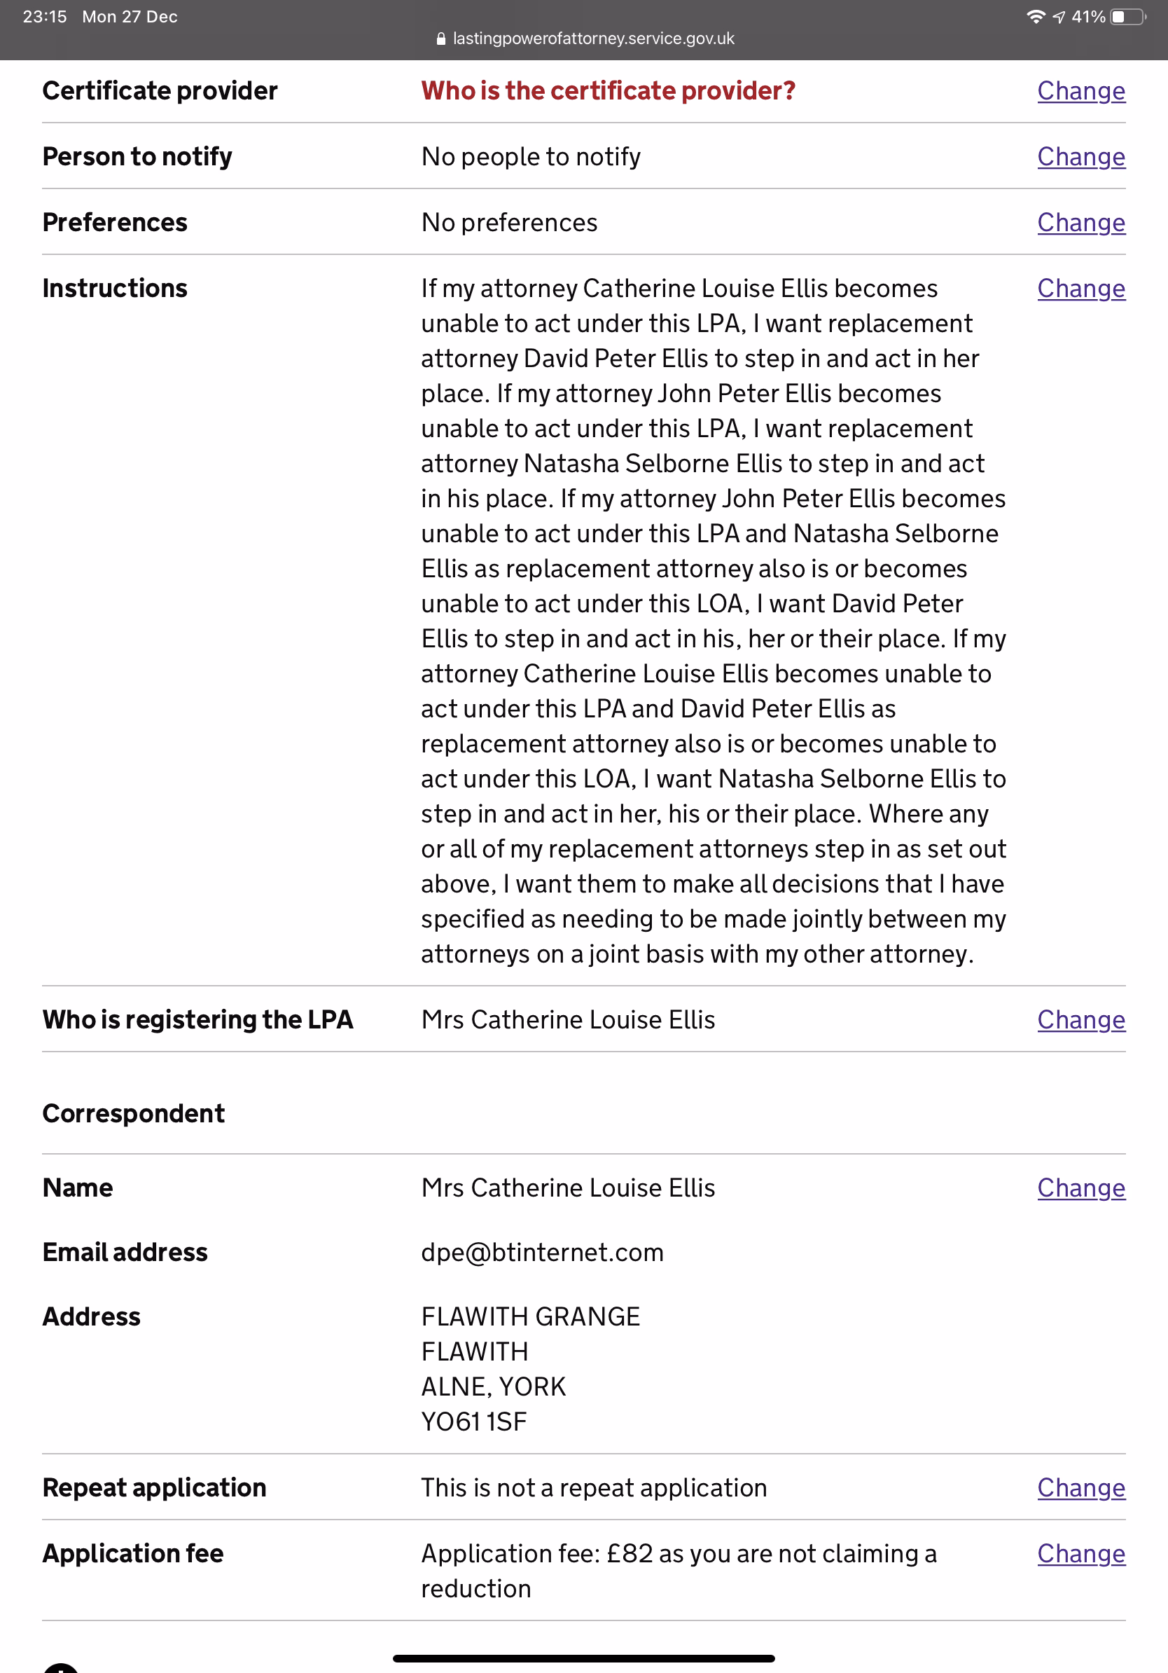Change the Repeat application answer

click(1080, 1488)
